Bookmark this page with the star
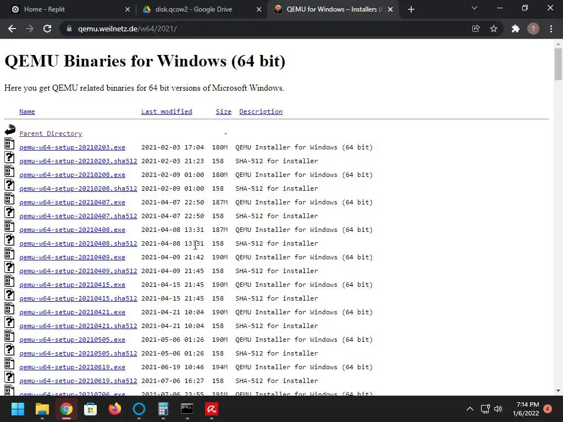 [494, 29]
